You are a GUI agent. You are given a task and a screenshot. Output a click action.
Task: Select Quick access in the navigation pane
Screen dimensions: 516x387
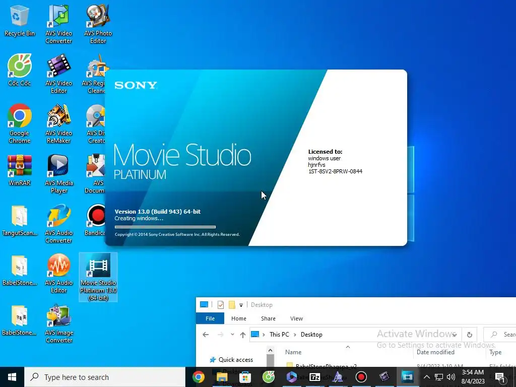click(236, 360)
